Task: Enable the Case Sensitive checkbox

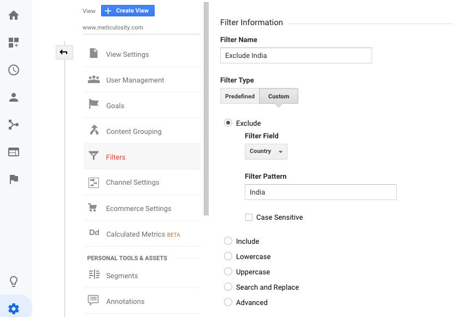Action: click(x=249, y=217)
